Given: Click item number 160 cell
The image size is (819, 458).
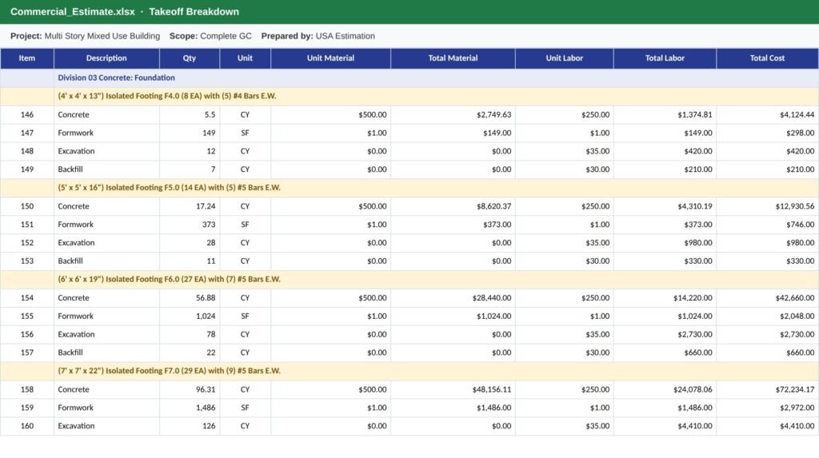Looking at the screenshot, I should click(x=27, y=426).
